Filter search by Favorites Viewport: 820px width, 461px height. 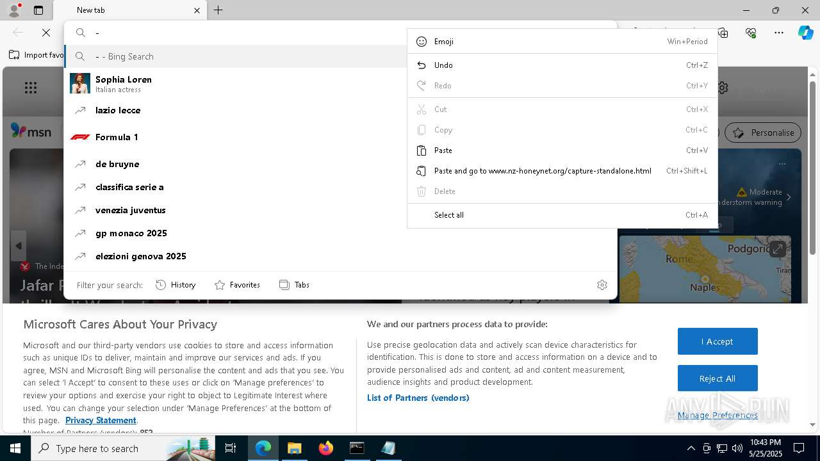tap(237, 285)
